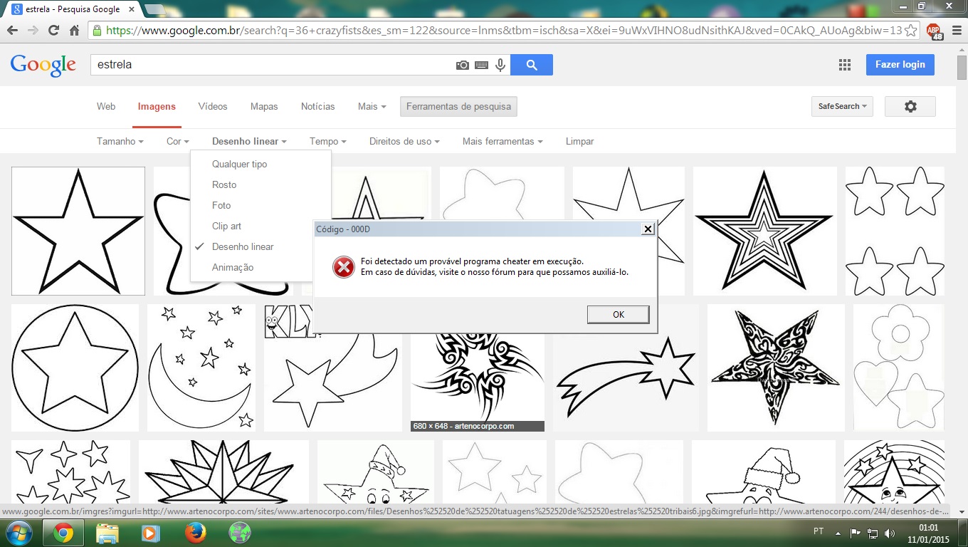Click the blue magnifier search button
968x547 pixels.
coord(532,65)
